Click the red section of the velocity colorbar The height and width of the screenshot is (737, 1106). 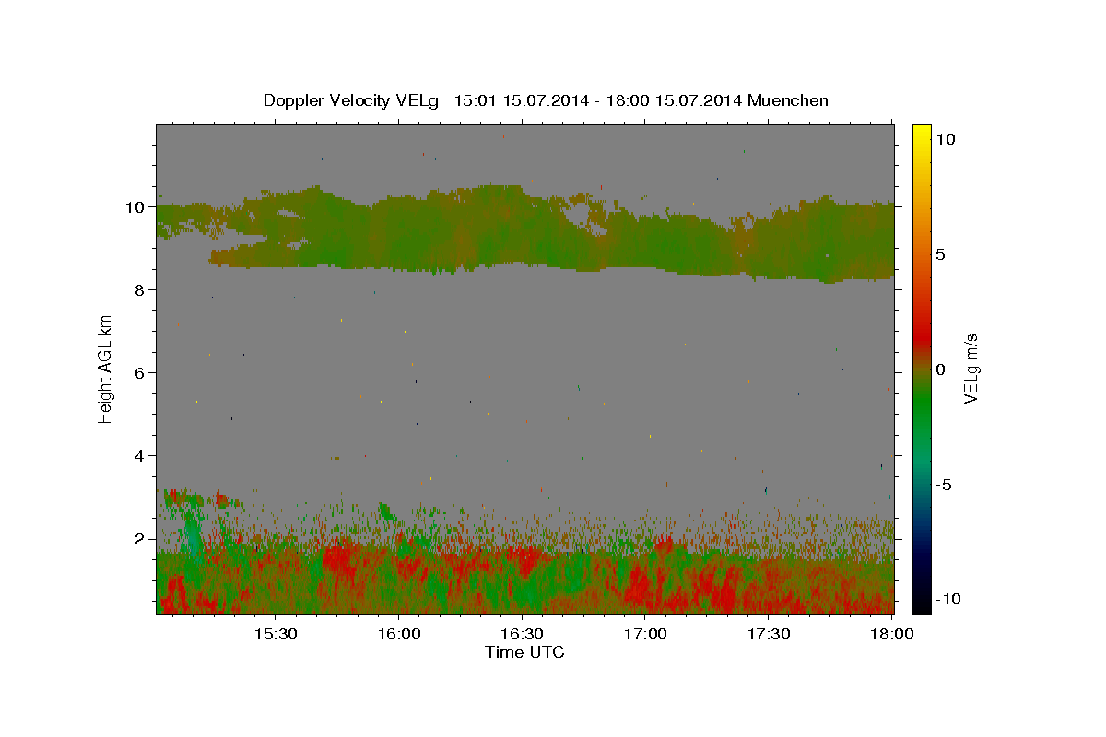click(x=921, y=336)
